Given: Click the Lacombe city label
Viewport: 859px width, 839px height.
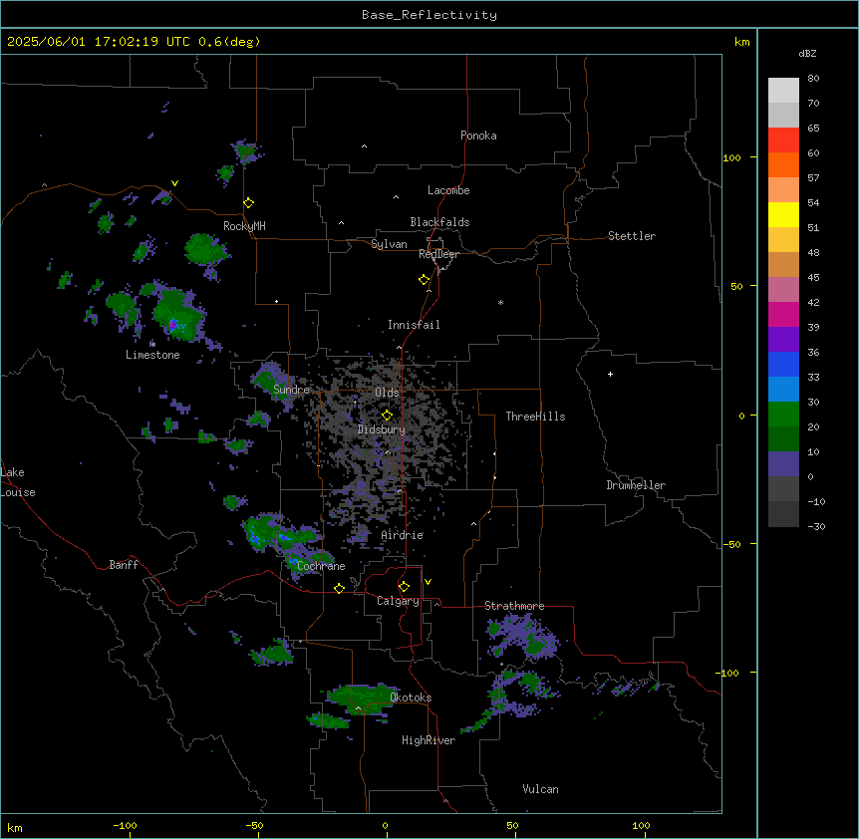Looking at the screenshot, I should (448, 190).
